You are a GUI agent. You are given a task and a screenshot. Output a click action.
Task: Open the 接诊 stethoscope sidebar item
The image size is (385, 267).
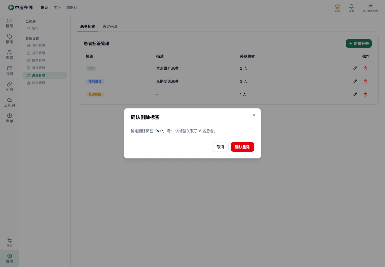[10, 39]
